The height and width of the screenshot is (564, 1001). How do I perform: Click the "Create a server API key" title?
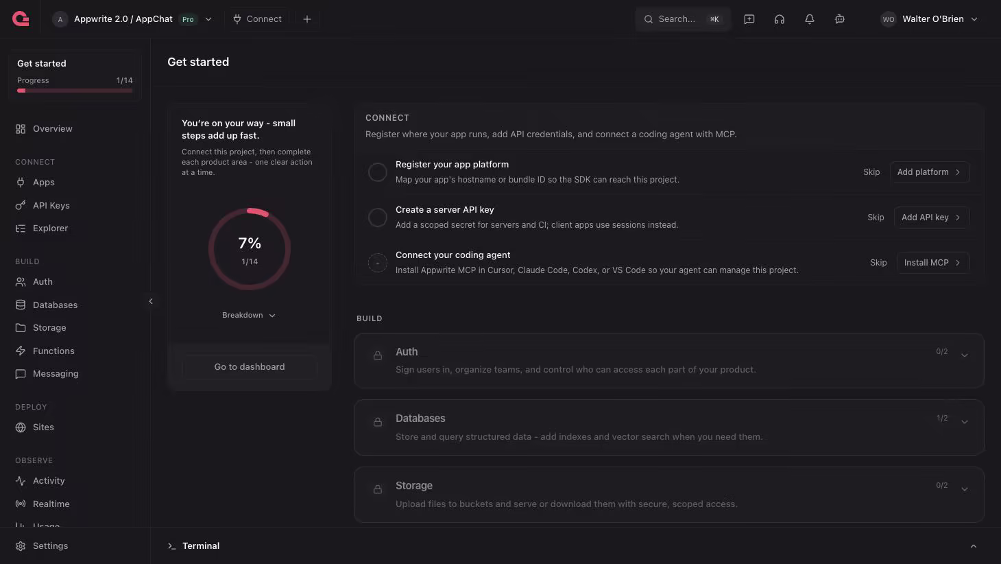tap(444, 210)
